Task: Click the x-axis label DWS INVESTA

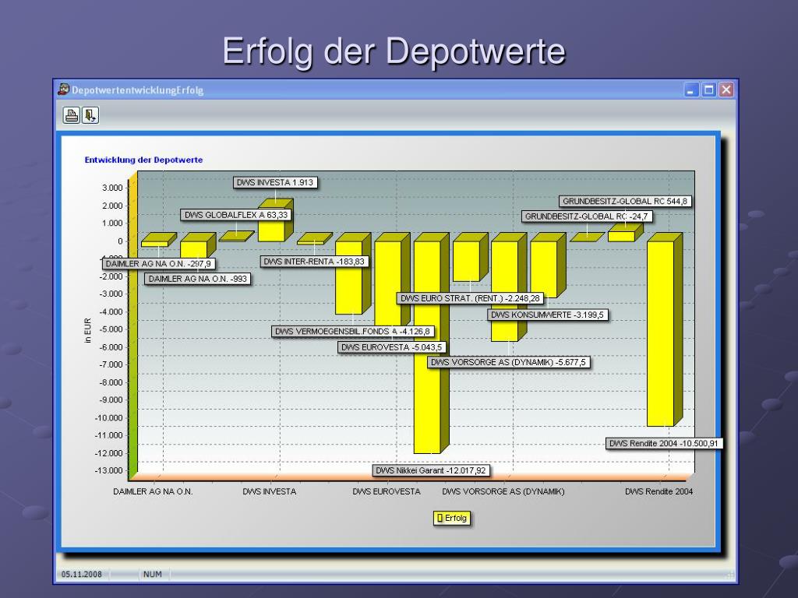Action: (x=269, y=492)
